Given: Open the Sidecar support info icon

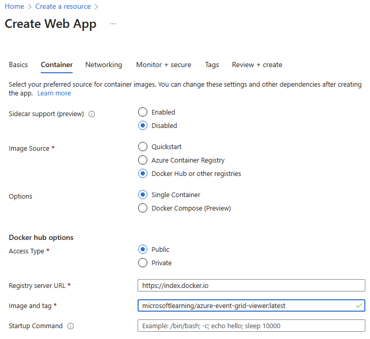Looking at the screenshot, I should pos(92,114).
